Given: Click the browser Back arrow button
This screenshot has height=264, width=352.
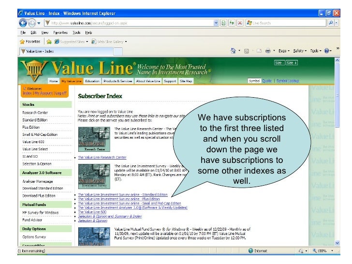Looking at the screenshot, I should pyautogui.click(x=23, y=23).
